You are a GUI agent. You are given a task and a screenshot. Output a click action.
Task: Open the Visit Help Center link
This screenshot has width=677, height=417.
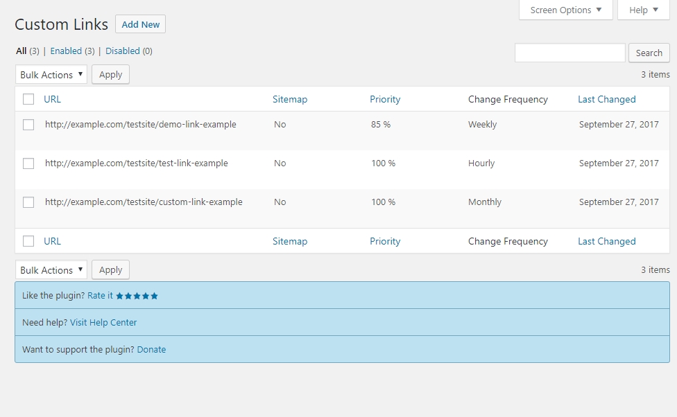pyautogui.click(x=103, y=323)
